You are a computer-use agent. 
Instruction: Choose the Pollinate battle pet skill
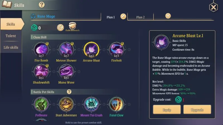click(41, 104)
